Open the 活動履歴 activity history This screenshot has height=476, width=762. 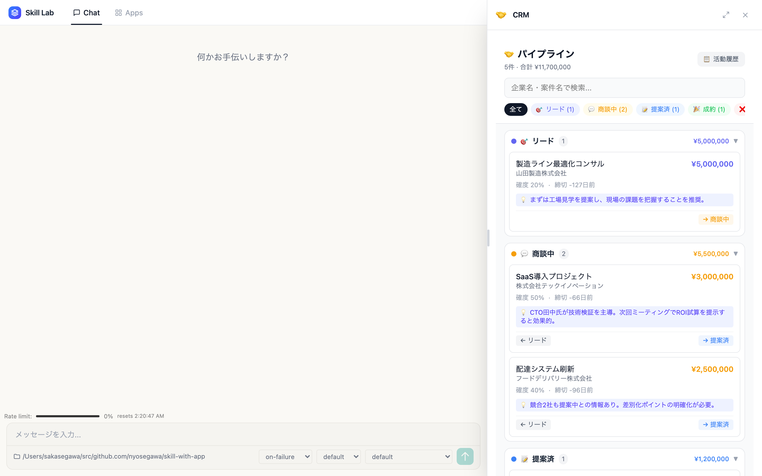tap(721, 59)
